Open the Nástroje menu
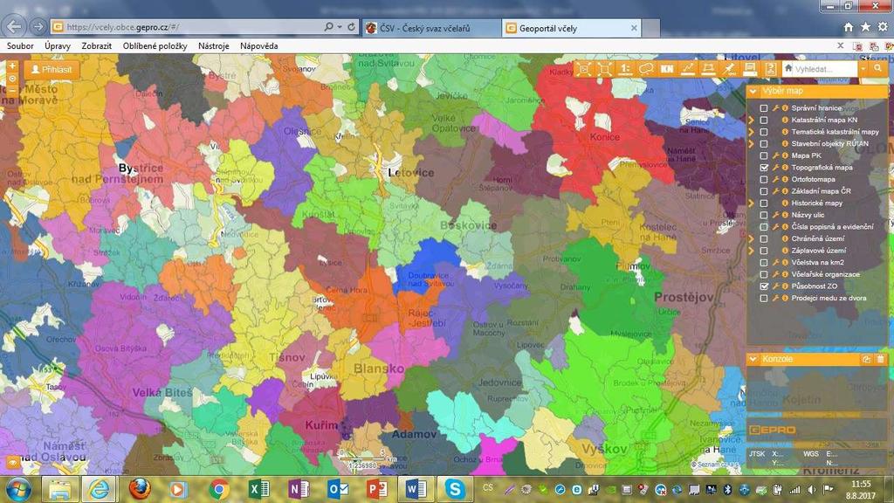This screenshot has width=894, height=503. (214, 46)
